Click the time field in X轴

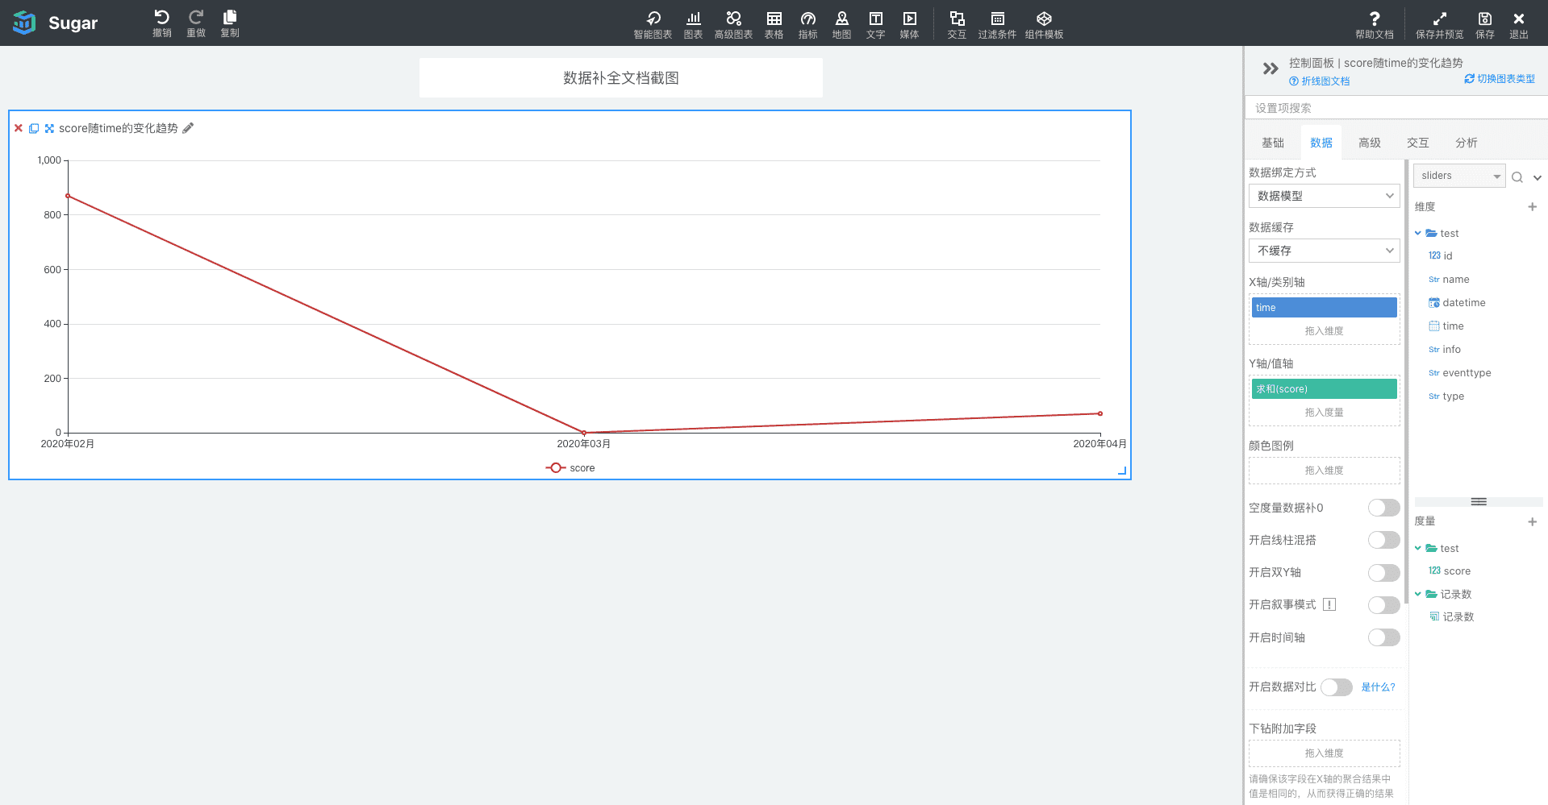coord(1324,308)
